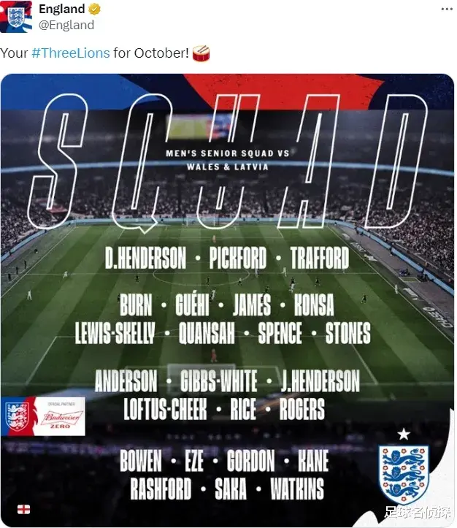Click the name PICKFORD in the squad list

[x=238, y=259]
